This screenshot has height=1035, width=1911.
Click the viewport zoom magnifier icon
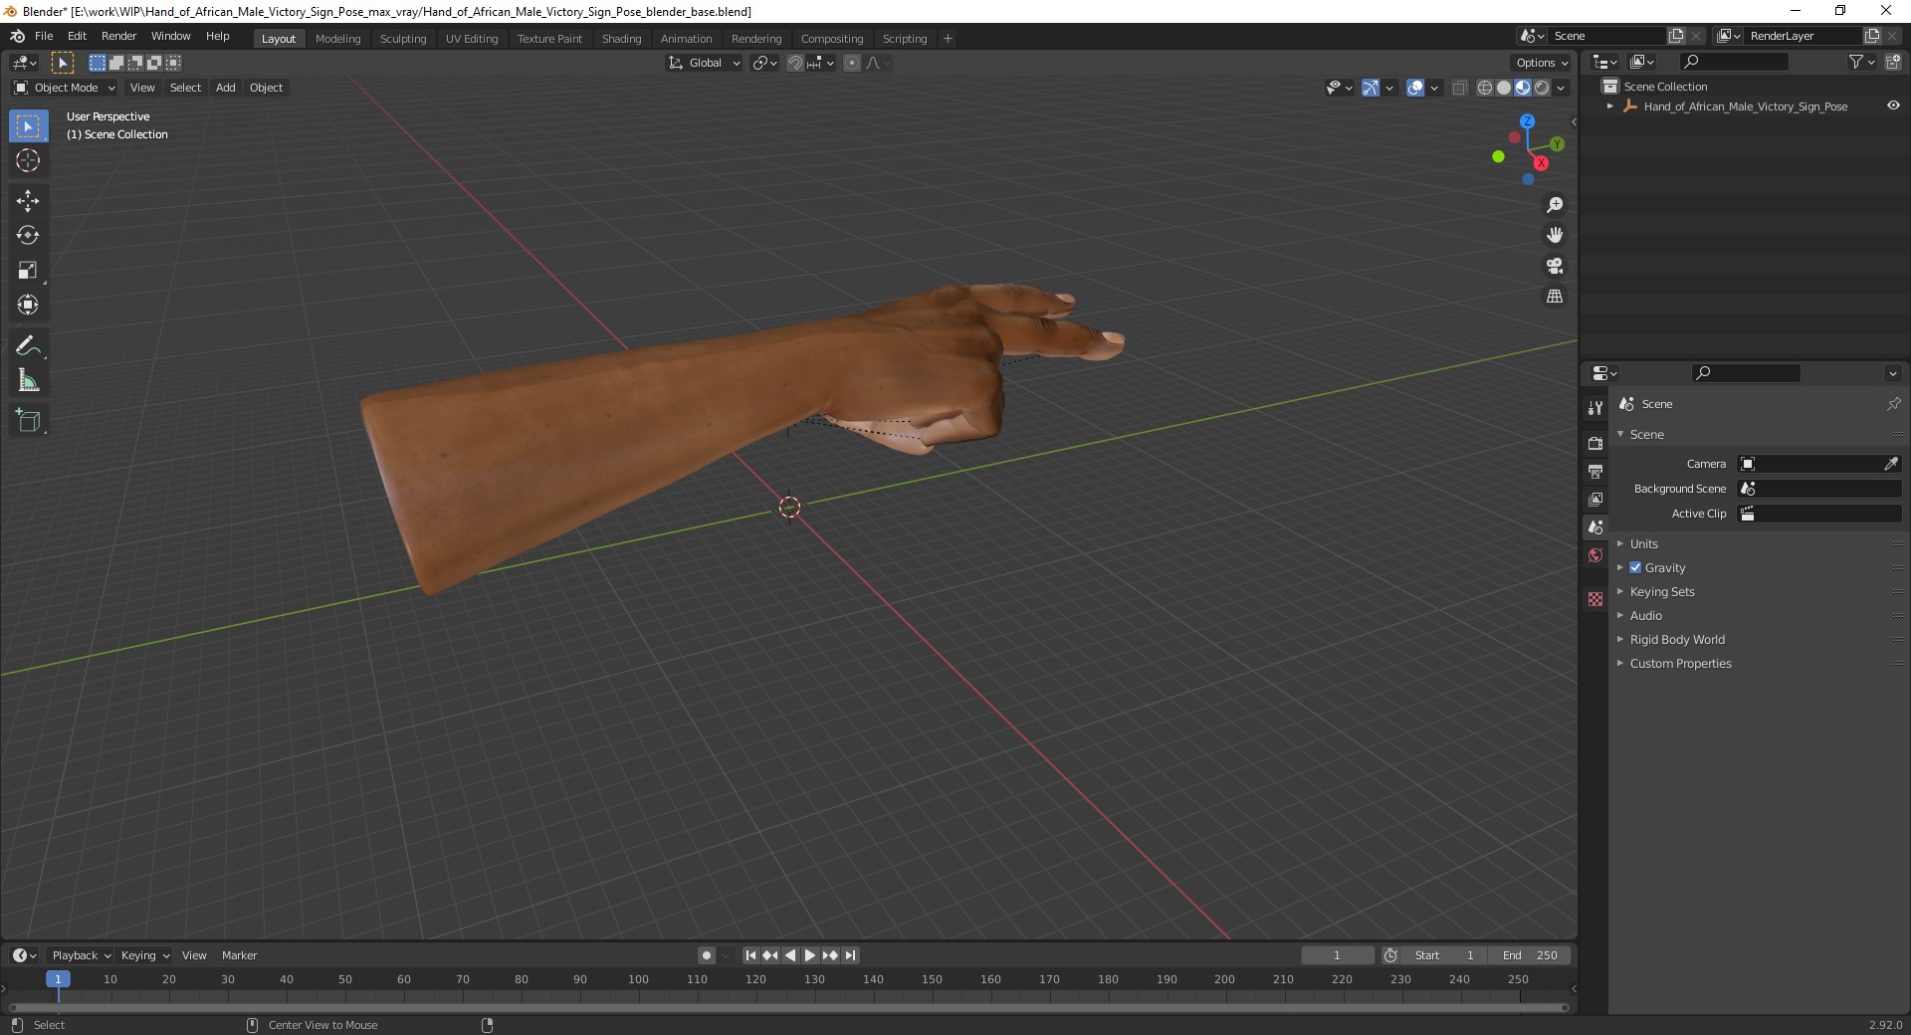1555,205
